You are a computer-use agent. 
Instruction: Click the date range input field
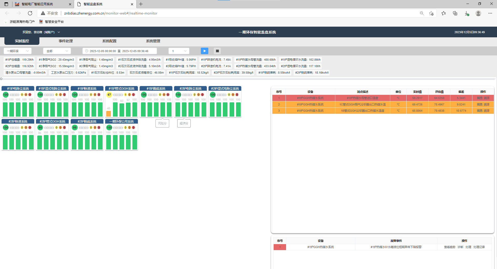(119, 51)
